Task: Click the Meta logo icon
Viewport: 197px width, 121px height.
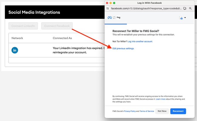Action: [x=110, y=18]
